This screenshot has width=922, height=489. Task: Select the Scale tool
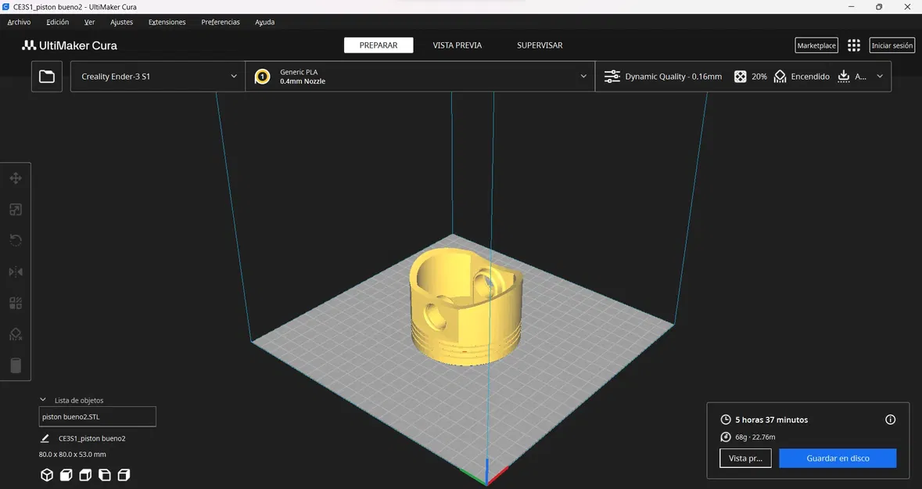[x=15, y=209]
